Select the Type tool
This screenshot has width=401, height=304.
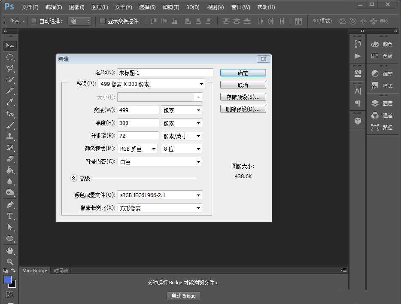(x=9, y=216)
